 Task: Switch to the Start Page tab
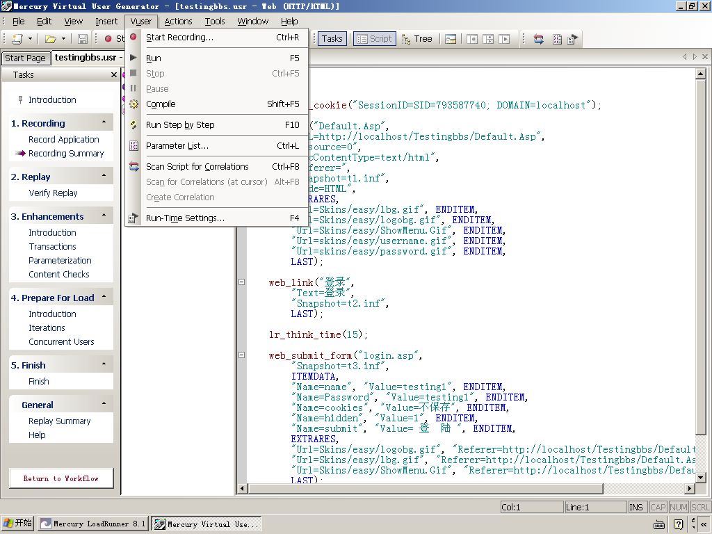[x=26, y=58]
